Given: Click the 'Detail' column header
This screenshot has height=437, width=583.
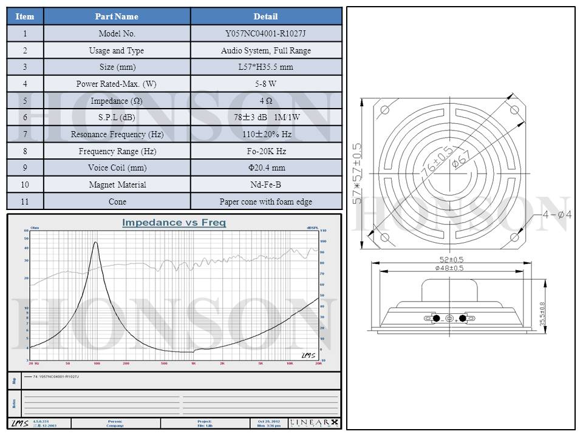Looking at the screenshot, I should tap(265, 16).
